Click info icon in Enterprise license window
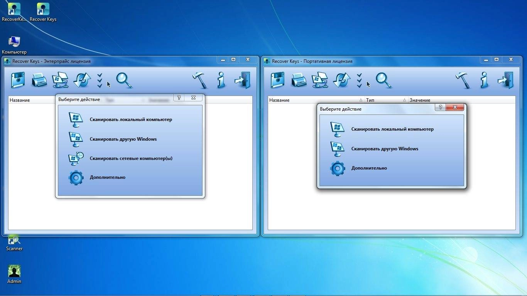527x296 pixels. tap(221, 80)
